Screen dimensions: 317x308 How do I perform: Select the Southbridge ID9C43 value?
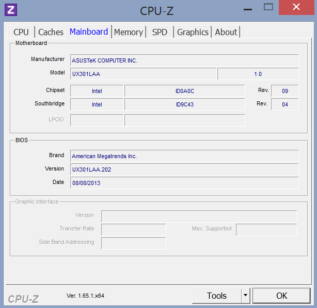(x=185, y=104)
